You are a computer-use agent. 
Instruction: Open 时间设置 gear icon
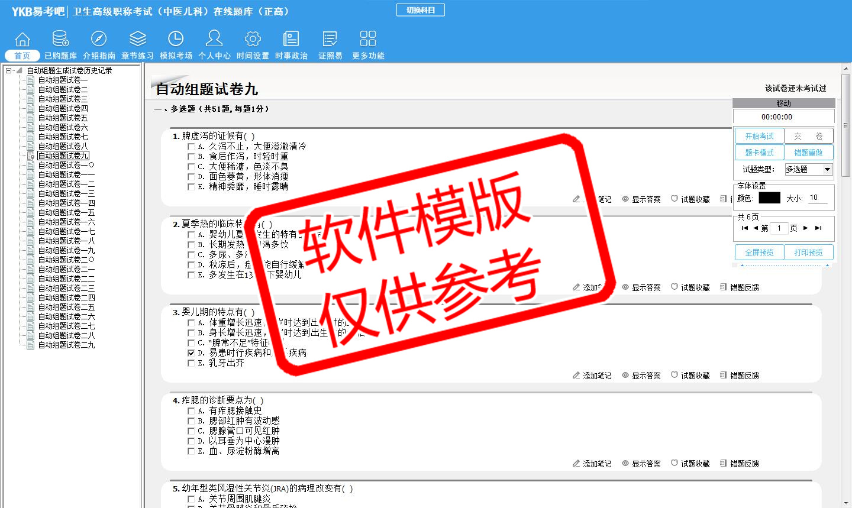pyautogui.click(x=253, y=39)
